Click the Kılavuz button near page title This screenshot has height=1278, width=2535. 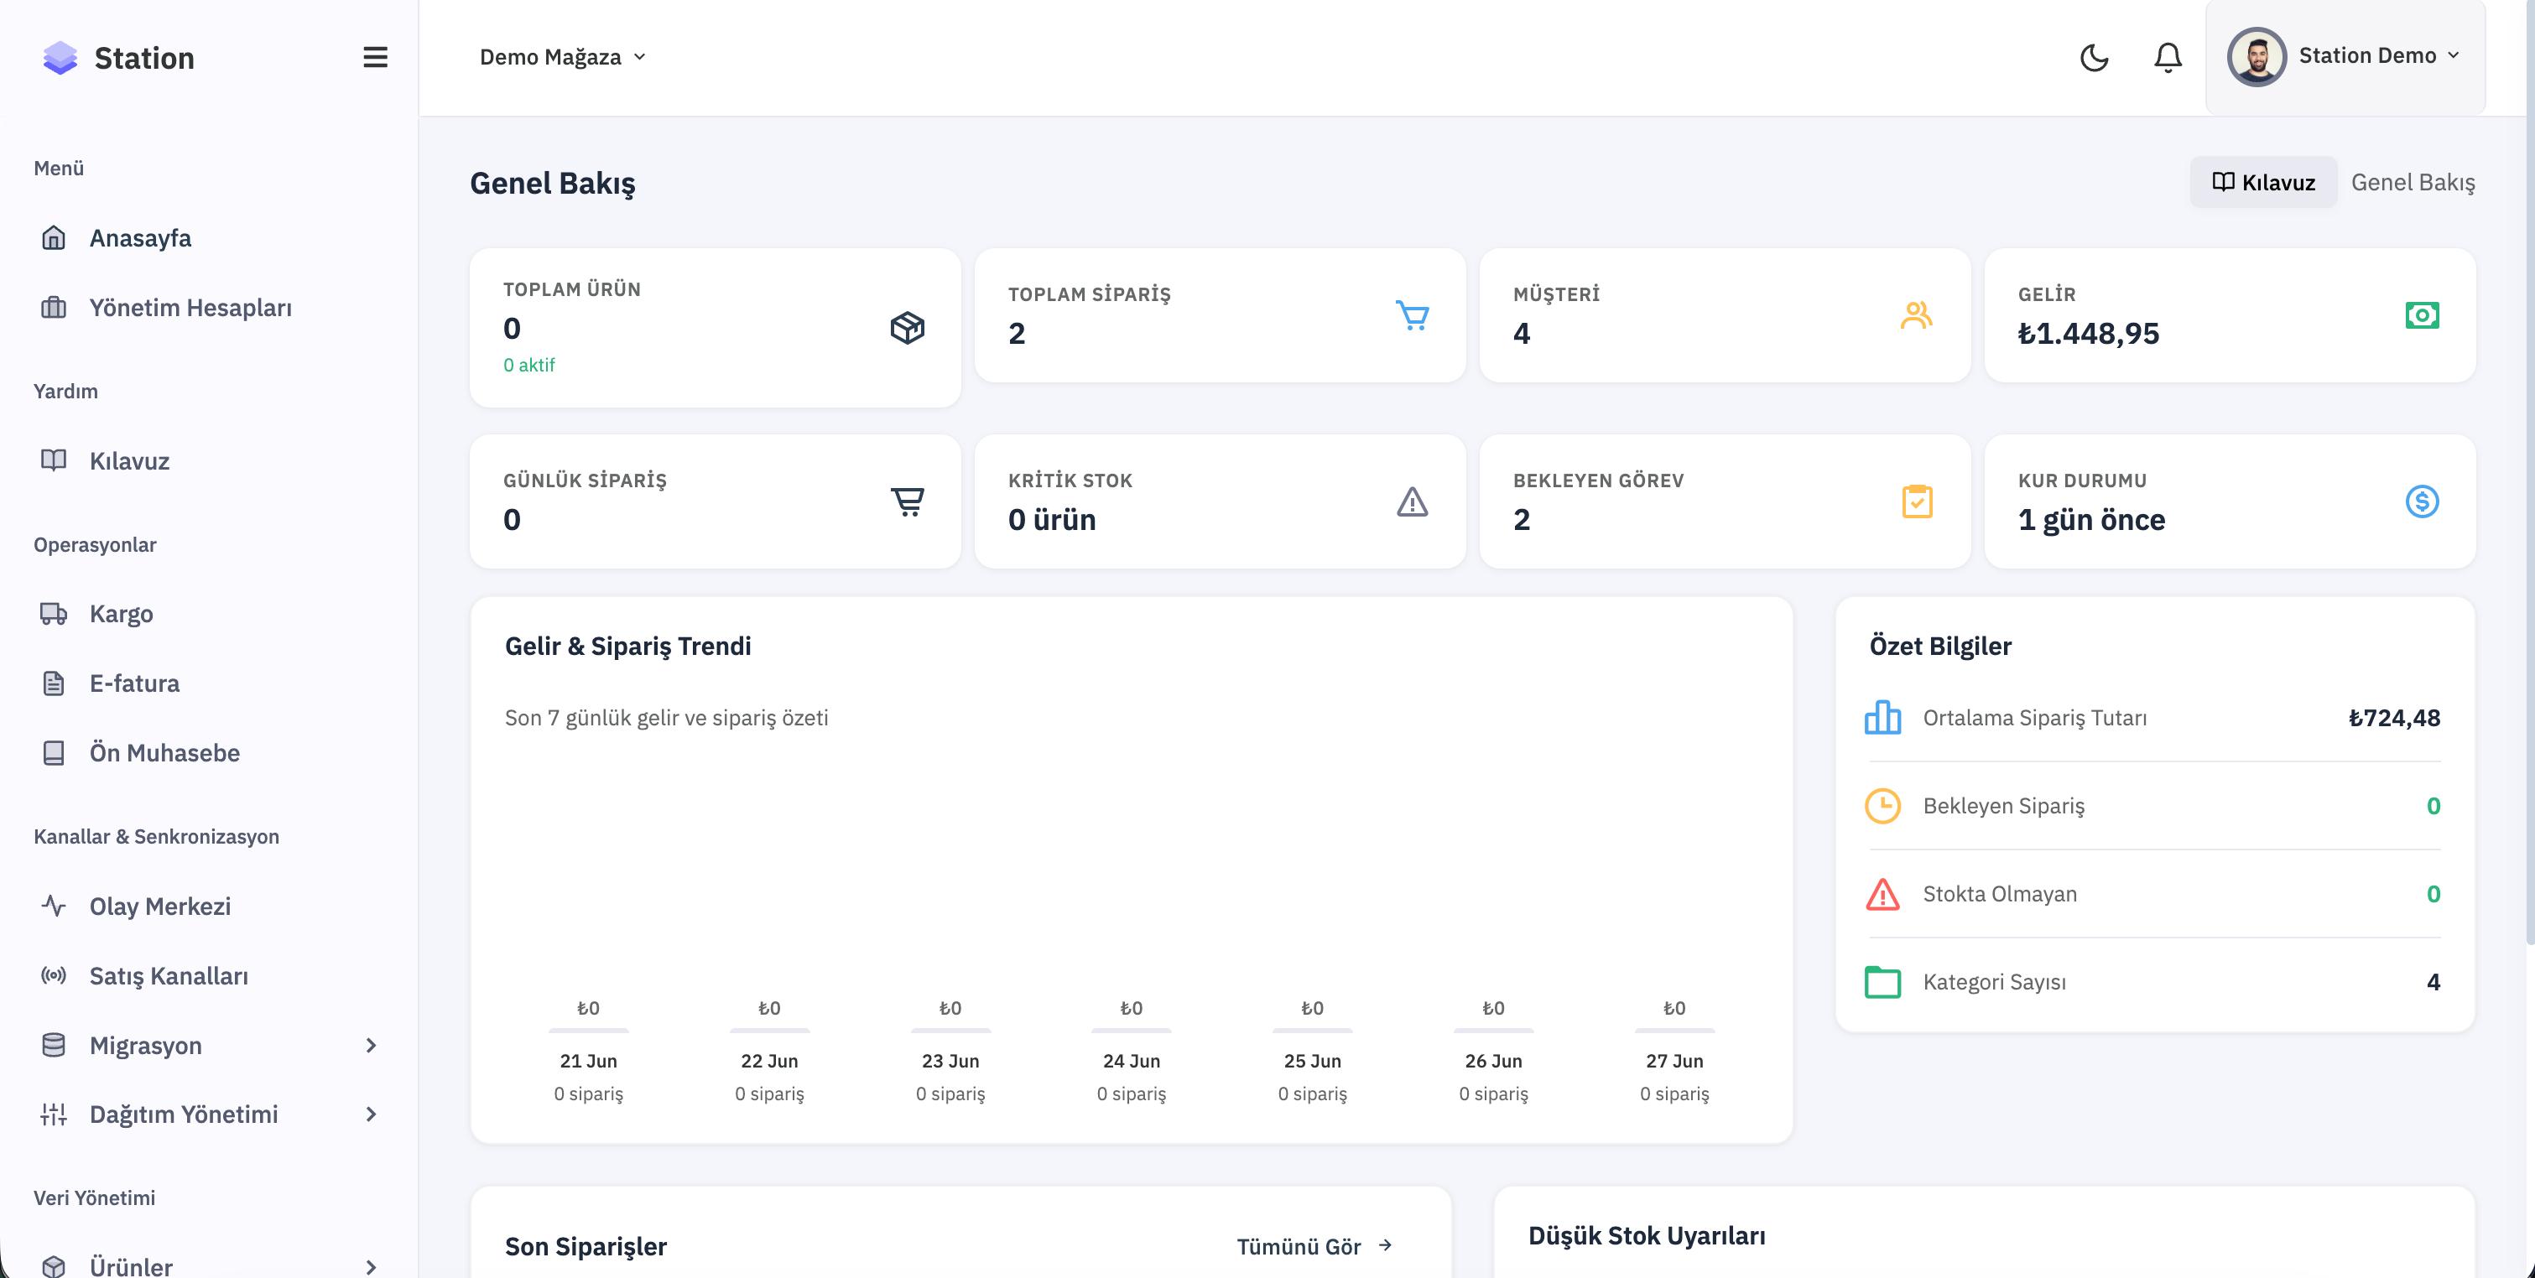[2263, 182]
